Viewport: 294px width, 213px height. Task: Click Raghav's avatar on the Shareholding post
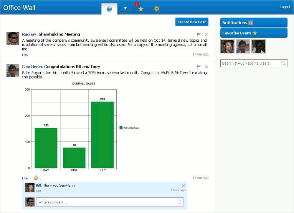tap(13, 38)
